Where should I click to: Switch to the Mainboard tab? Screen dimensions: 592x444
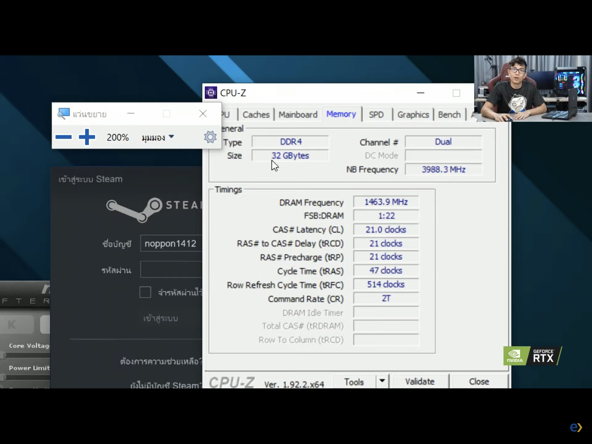tap(298, 114)
